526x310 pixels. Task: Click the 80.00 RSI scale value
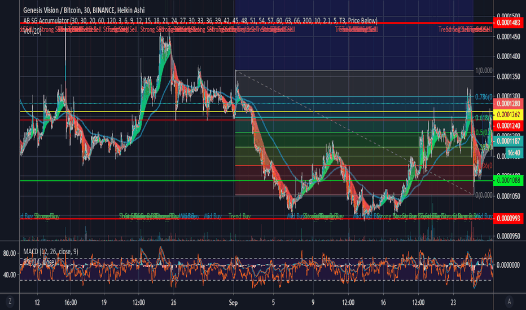(10, 254)
